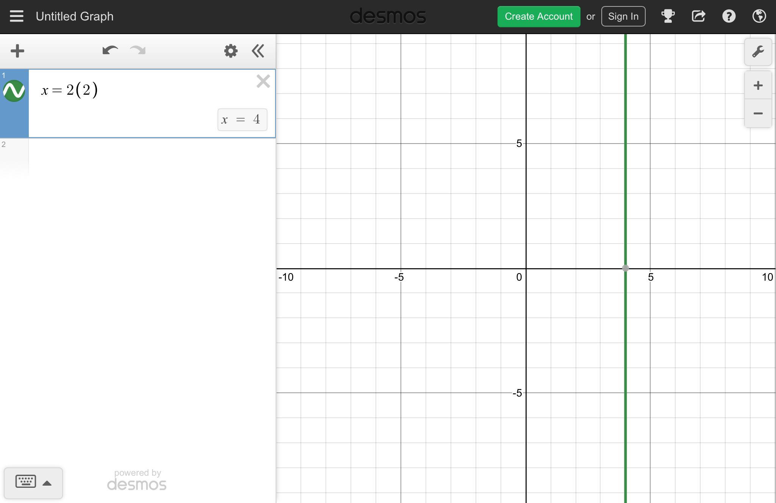Delete expression 1 with the X
Image resolution: width=776 pixels, height=503 pixels.
pos(263,81)
